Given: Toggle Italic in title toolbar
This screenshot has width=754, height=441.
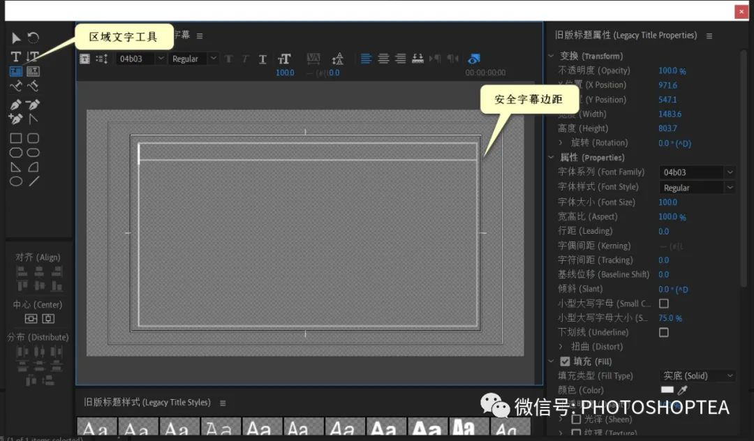Looking at the screenshot, I should (x=245, y=59).
